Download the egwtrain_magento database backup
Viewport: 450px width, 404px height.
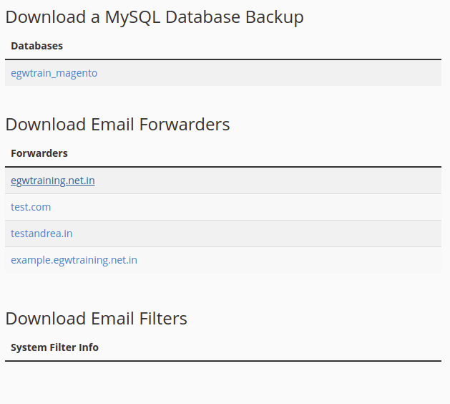tap(54, 73)
